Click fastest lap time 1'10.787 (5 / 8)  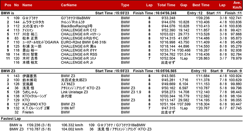click(x=39, y=129)
